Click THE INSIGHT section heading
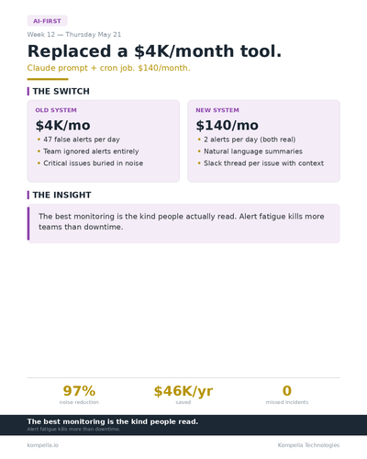 (x=61, y=195)
